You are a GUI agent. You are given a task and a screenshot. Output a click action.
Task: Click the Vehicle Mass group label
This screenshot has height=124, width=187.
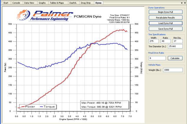tap(154, 65)
